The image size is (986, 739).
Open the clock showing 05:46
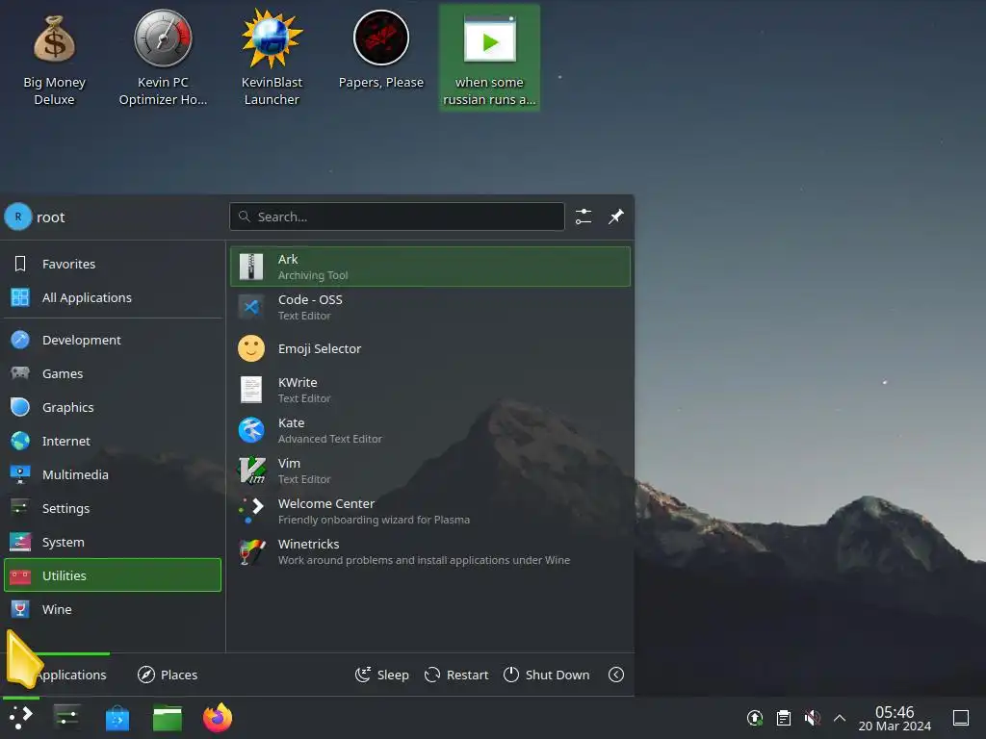tap(895, 718)
